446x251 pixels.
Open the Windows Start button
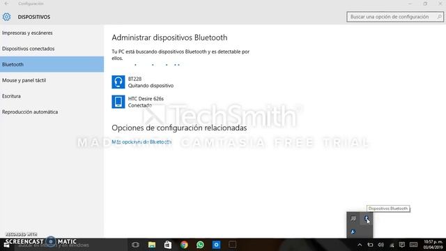(6, 245)
